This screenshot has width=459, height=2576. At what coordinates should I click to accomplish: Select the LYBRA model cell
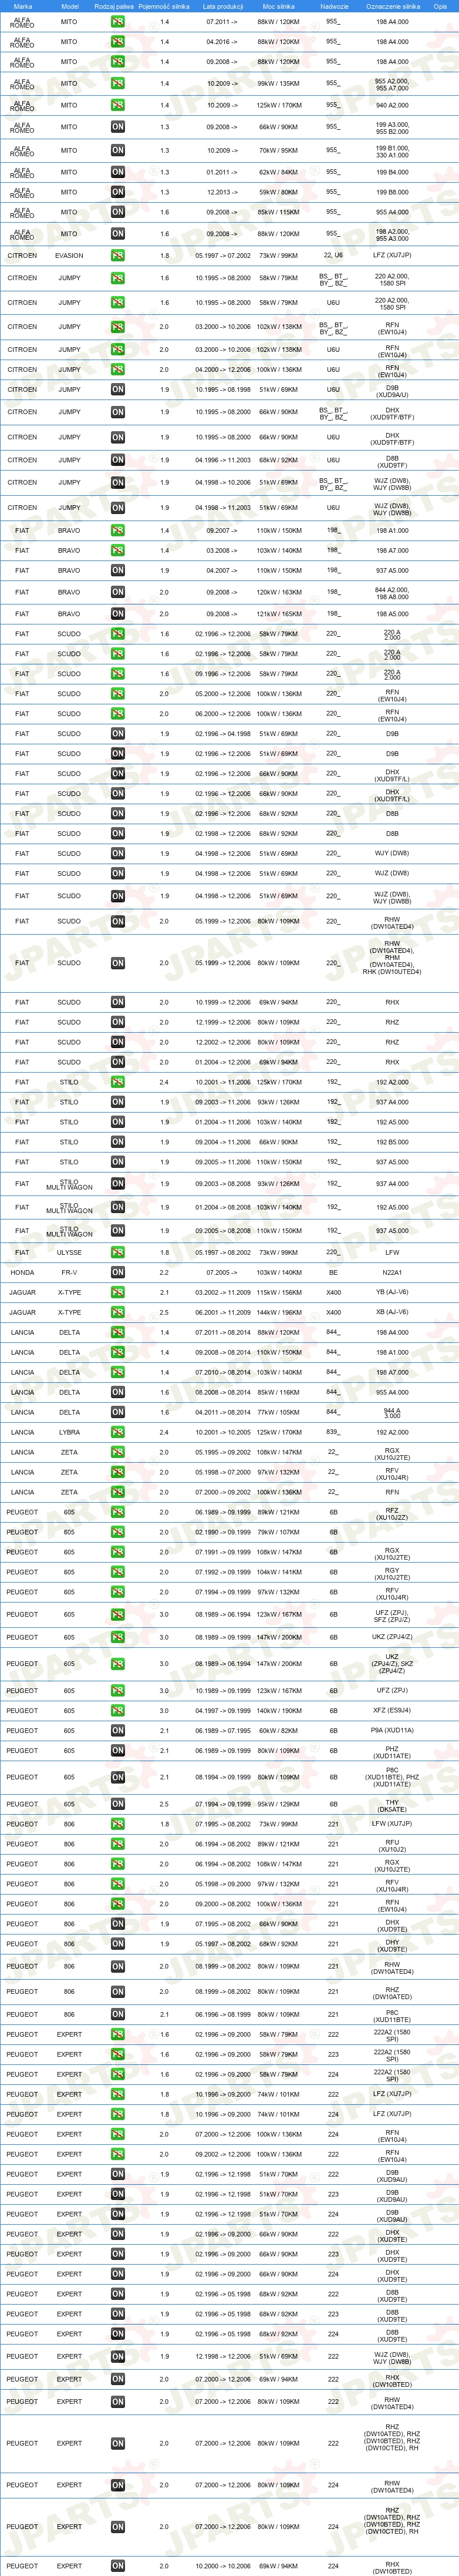coord(69,1433)
